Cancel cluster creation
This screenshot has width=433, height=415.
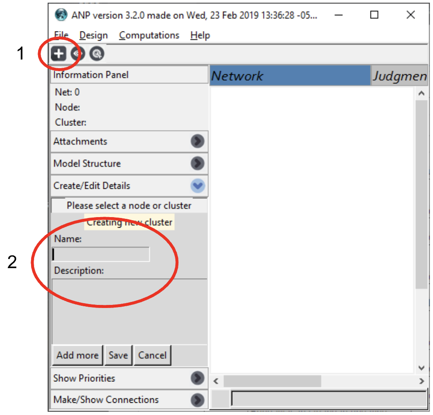click(x=153, y=355)
